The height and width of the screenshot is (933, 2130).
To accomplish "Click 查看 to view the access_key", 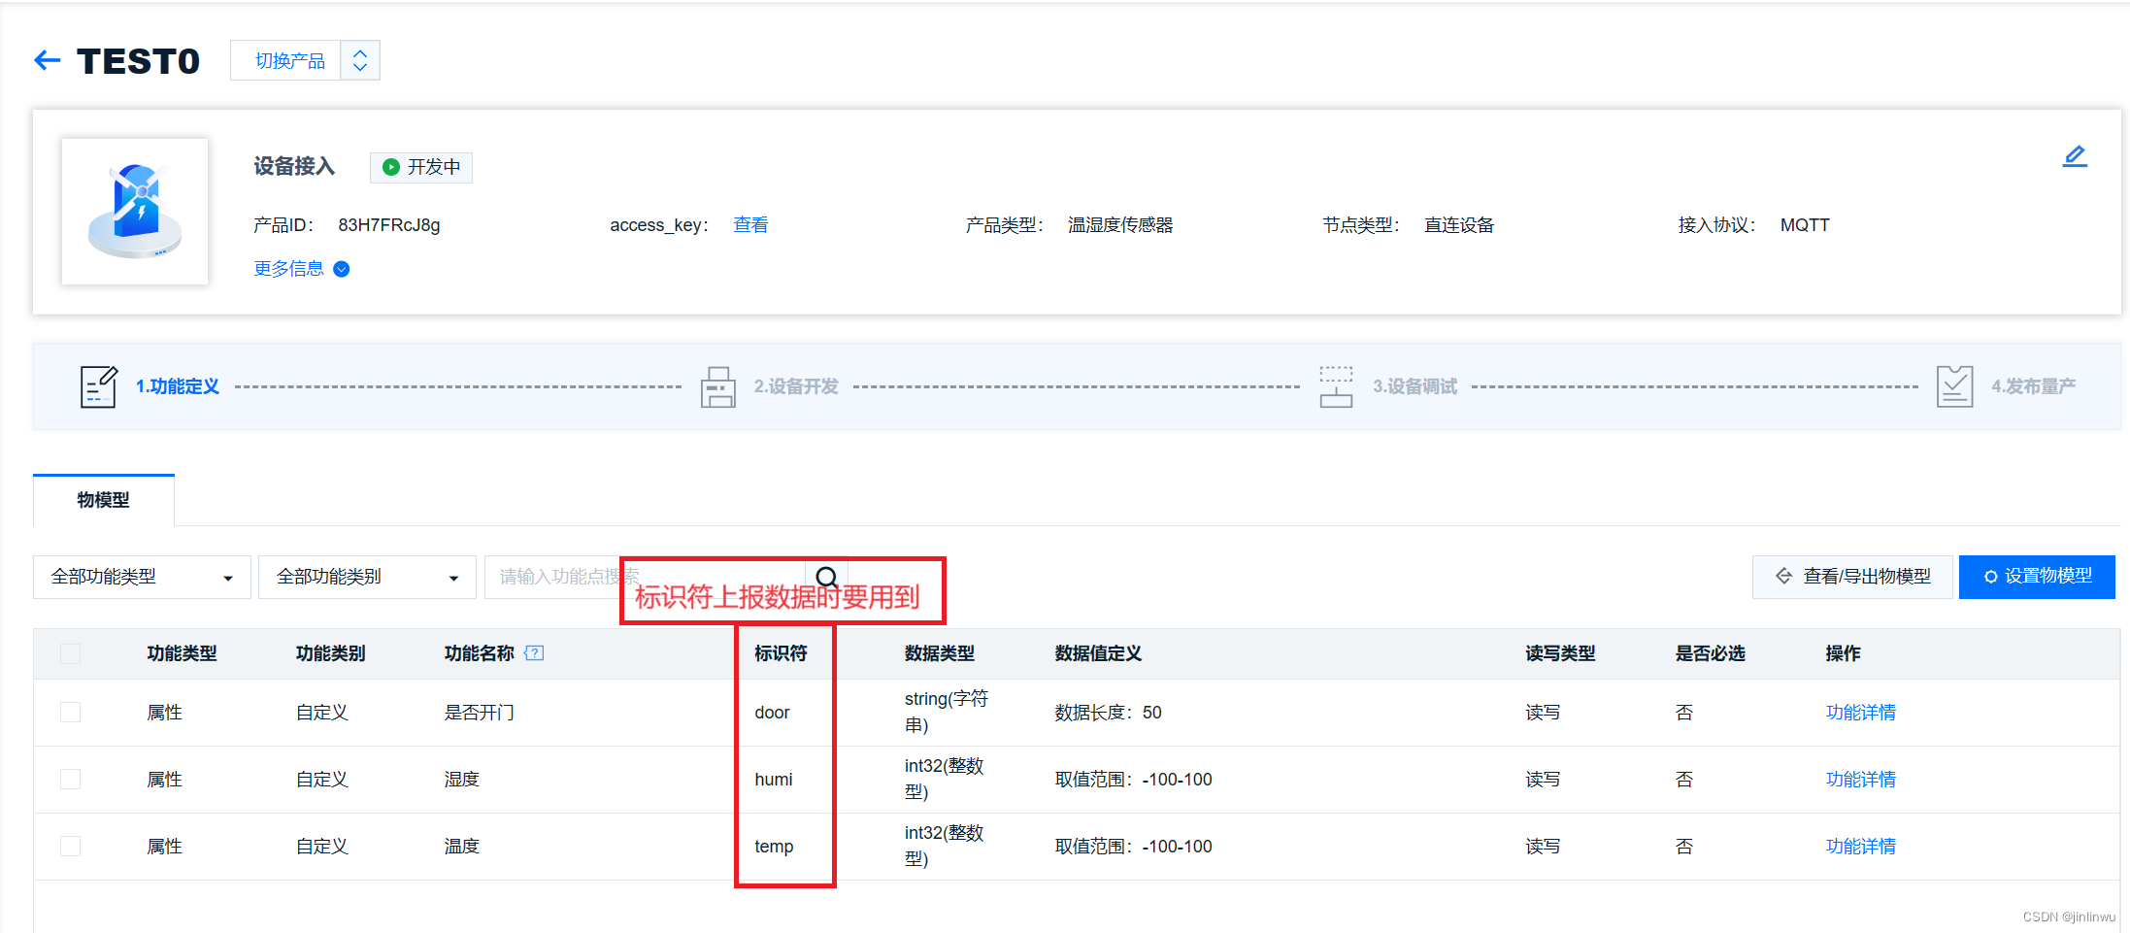I will [750, 224].
